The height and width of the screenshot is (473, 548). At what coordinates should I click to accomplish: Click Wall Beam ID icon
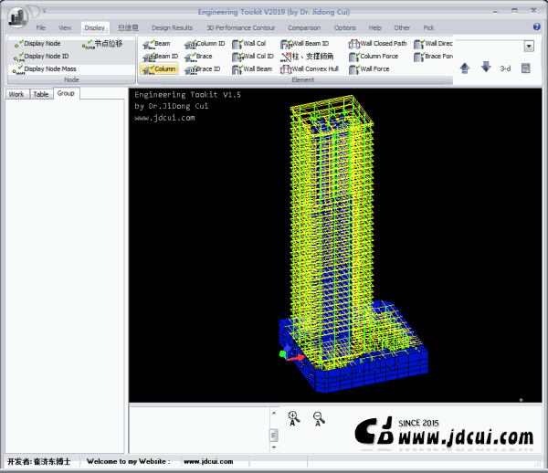(286, 44)
